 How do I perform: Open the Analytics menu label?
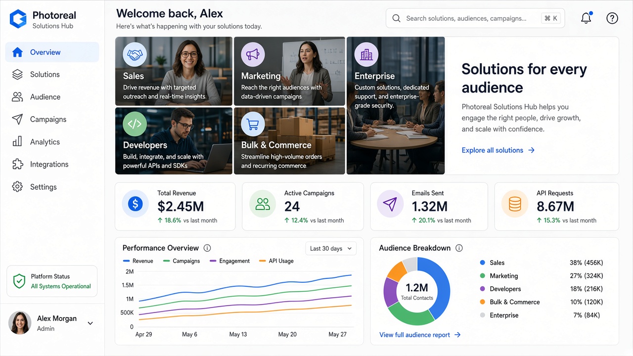45,142
